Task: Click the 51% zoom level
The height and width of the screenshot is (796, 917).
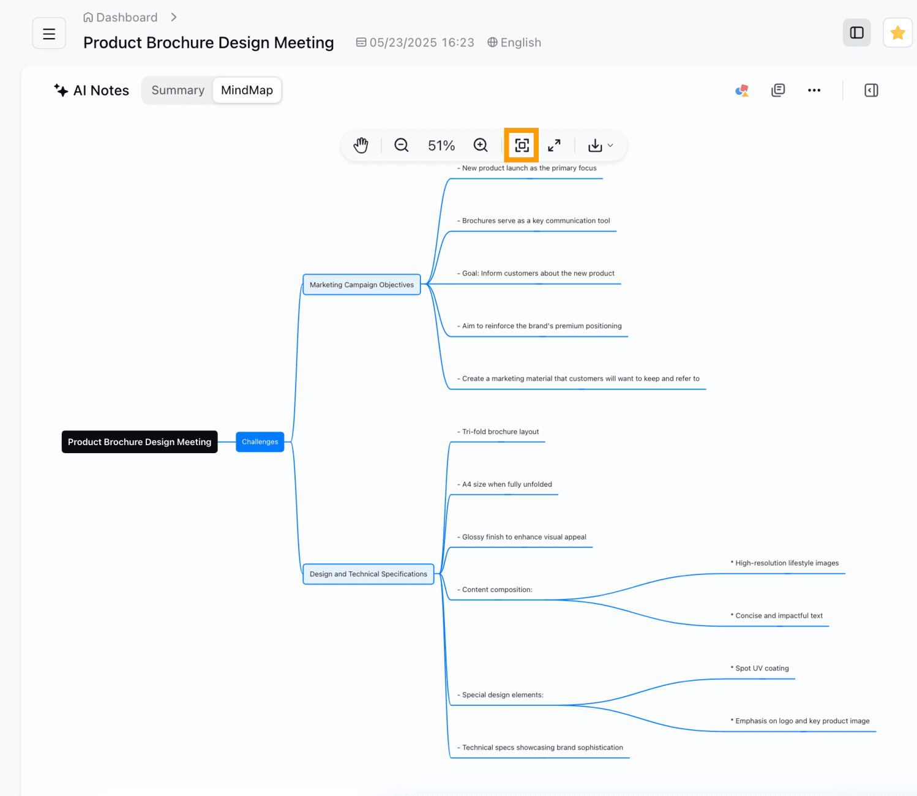Action: (x=441, y=146)
